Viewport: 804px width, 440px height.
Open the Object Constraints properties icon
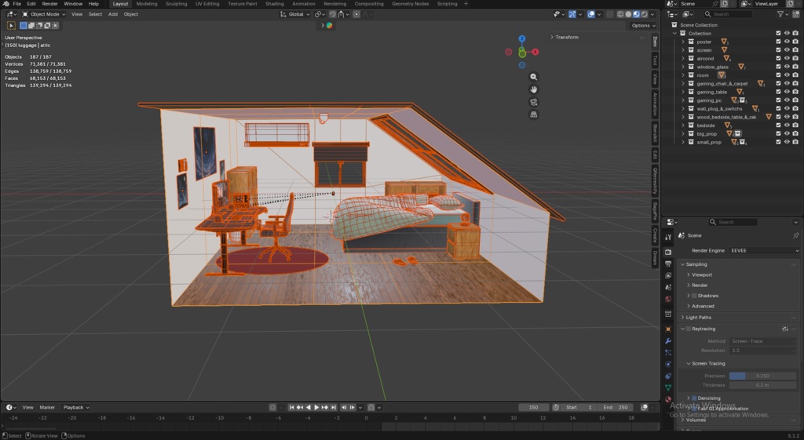668,376
